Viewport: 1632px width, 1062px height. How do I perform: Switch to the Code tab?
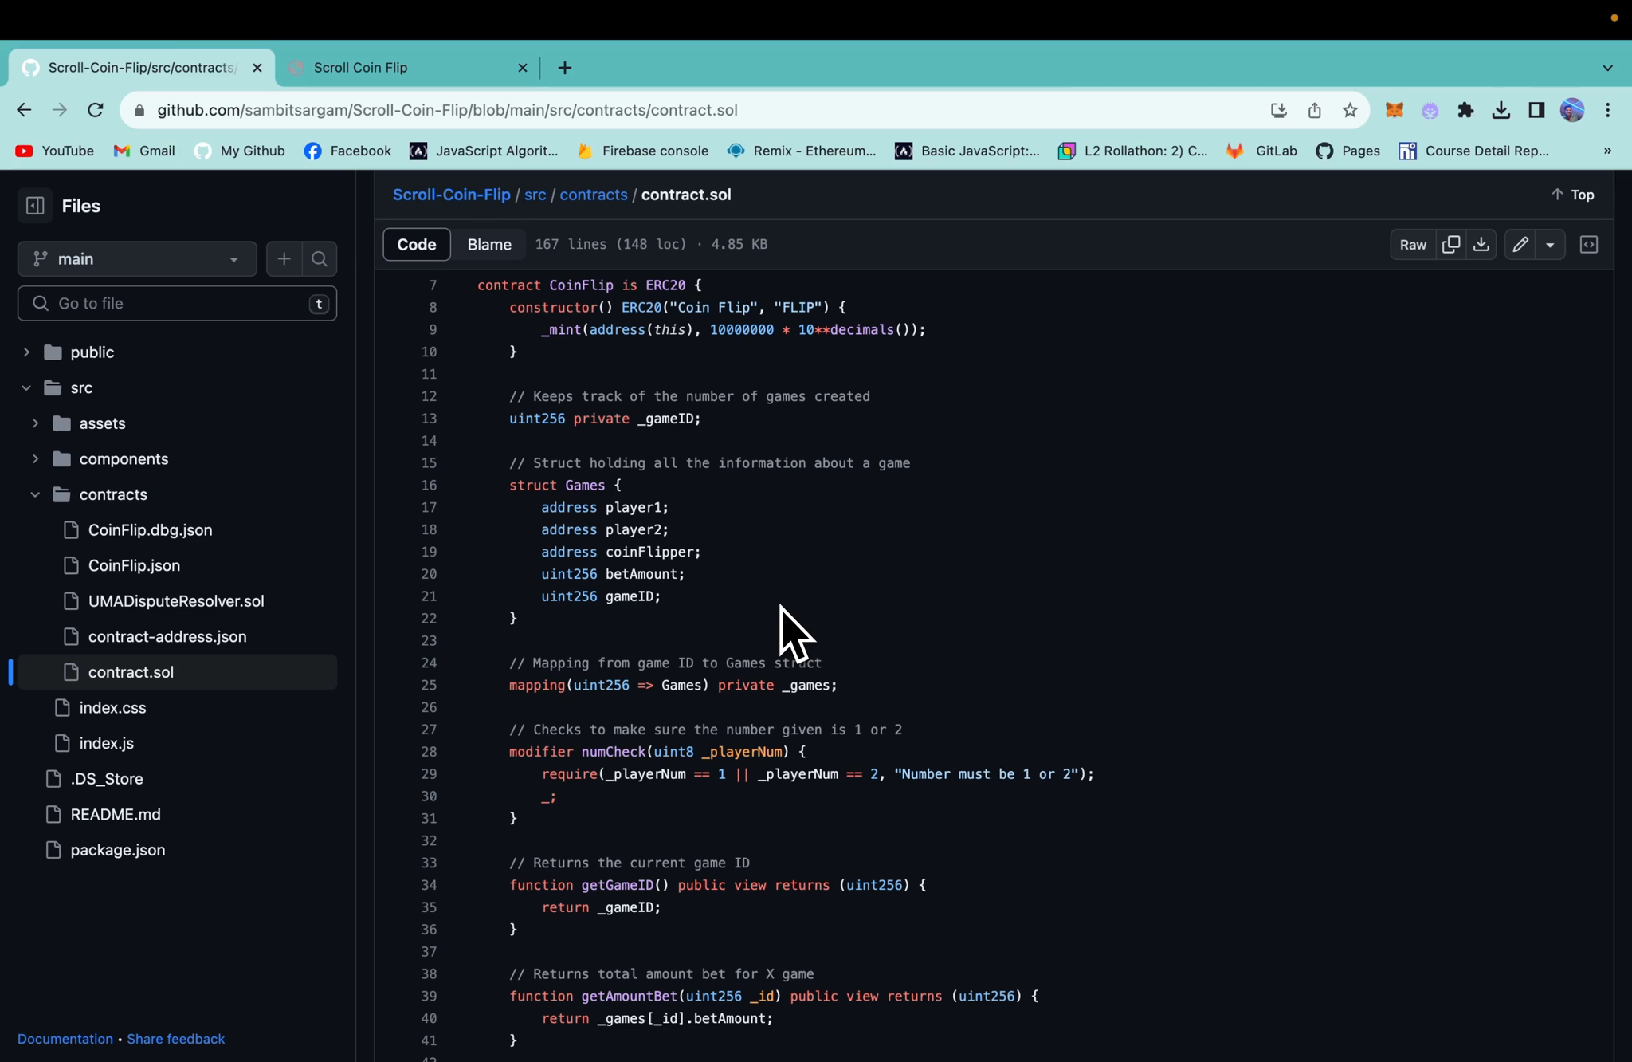[416, 245]
